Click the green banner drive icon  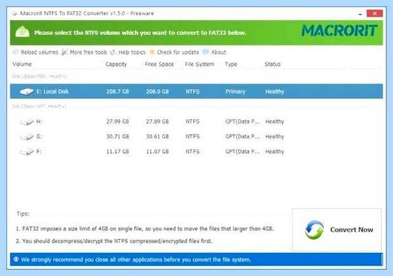pyautogui.click(x=22, y=32)
